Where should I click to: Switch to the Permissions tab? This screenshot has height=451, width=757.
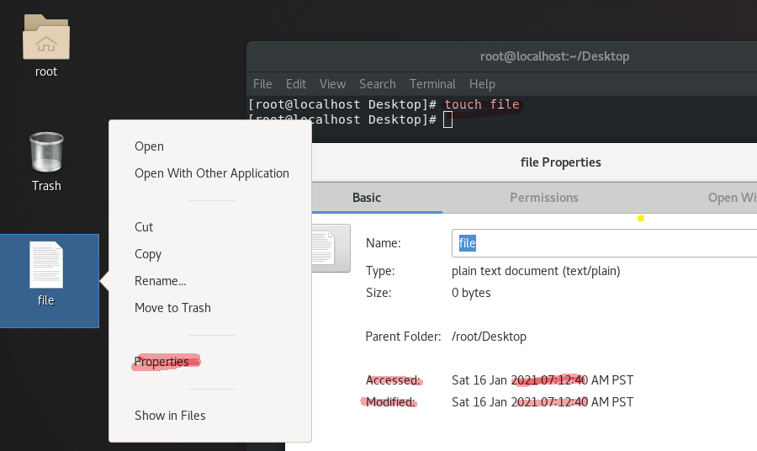(544, 198)
